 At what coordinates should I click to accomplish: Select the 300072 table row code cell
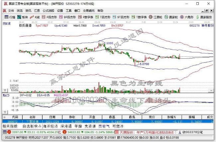coord(13,121)
